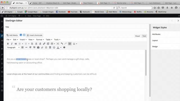This screenshot has width=180, height=101.
Task: Open the File menu in the editor
Action: tap(9, 40)
